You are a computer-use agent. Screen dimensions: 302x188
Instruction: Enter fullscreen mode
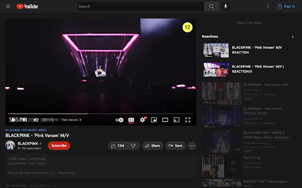188,120
